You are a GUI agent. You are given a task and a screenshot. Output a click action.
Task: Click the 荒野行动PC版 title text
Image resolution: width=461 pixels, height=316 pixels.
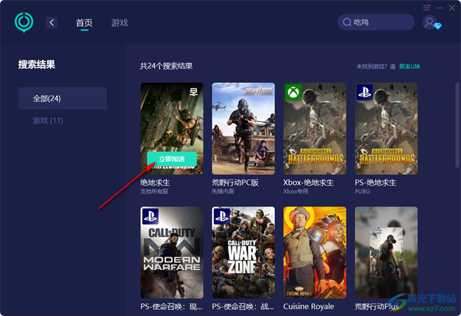tap(235, 183)
